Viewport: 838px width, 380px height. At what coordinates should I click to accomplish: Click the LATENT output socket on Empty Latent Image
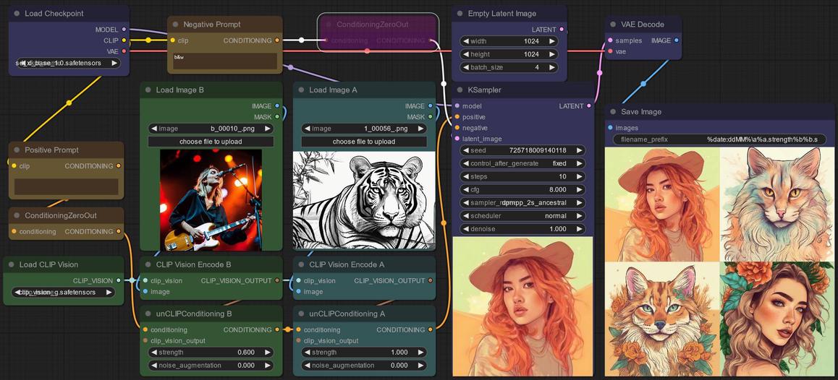tap(561, 30)
